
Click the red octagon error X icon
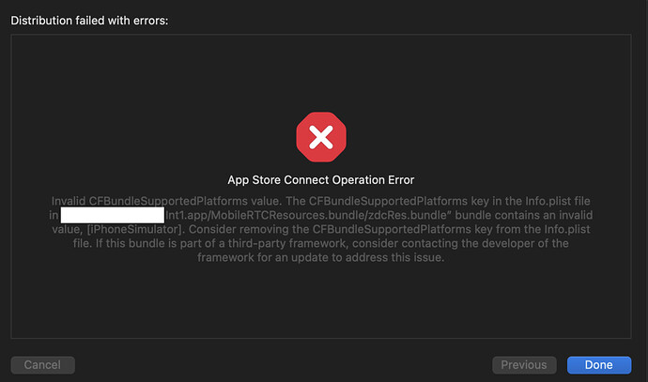(321, 137)
